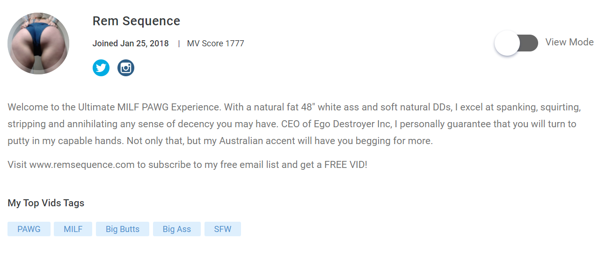The height and width of the screenshot is (254, 606).
Task: Click the www.remsequence.com website address
Action: pos(82,165)
